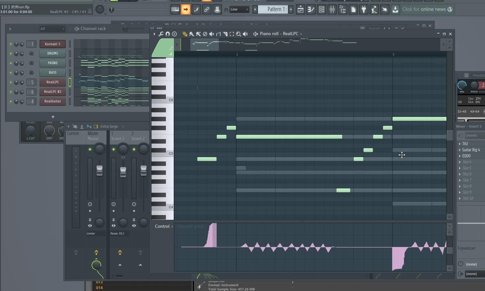
Task: Mute the RealLPC channel
Action: (11, 82)
